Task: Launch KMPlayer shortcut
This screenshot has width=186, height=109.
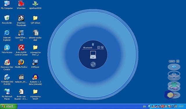Action: (35, 64)
